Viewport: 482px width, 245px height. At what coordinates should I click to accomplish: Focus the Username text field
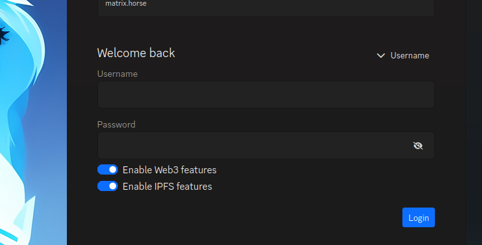point(266,95)
